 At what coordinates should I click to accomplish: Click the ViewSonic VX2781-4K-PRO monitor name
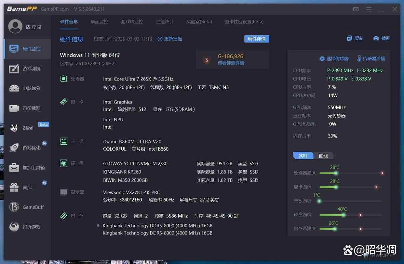(132, 193)
